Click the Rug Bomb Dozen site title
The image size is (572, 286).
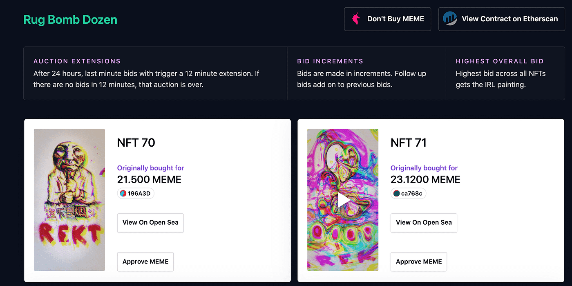[x=70, y=19]
